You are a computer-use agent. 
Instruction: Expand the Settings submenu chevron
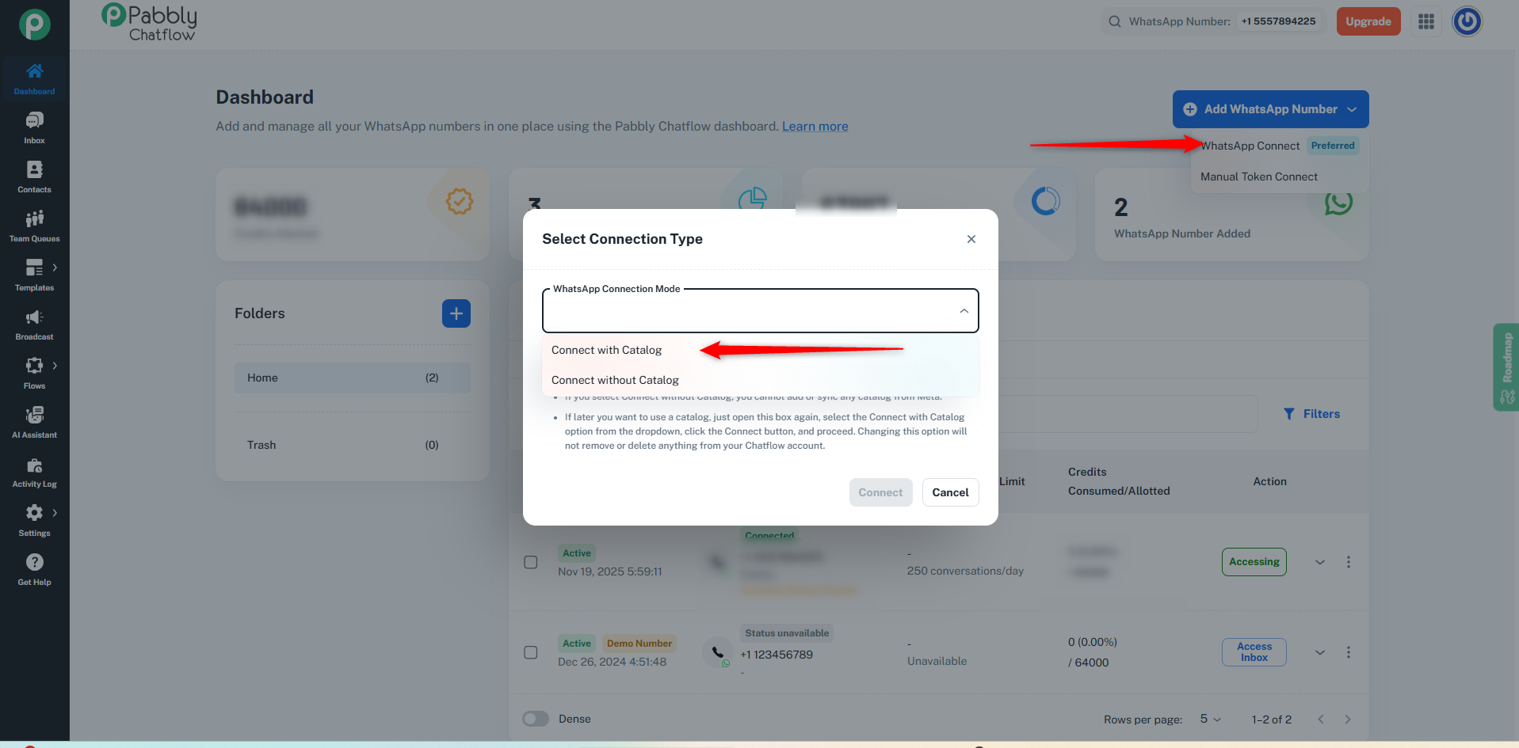55,513
